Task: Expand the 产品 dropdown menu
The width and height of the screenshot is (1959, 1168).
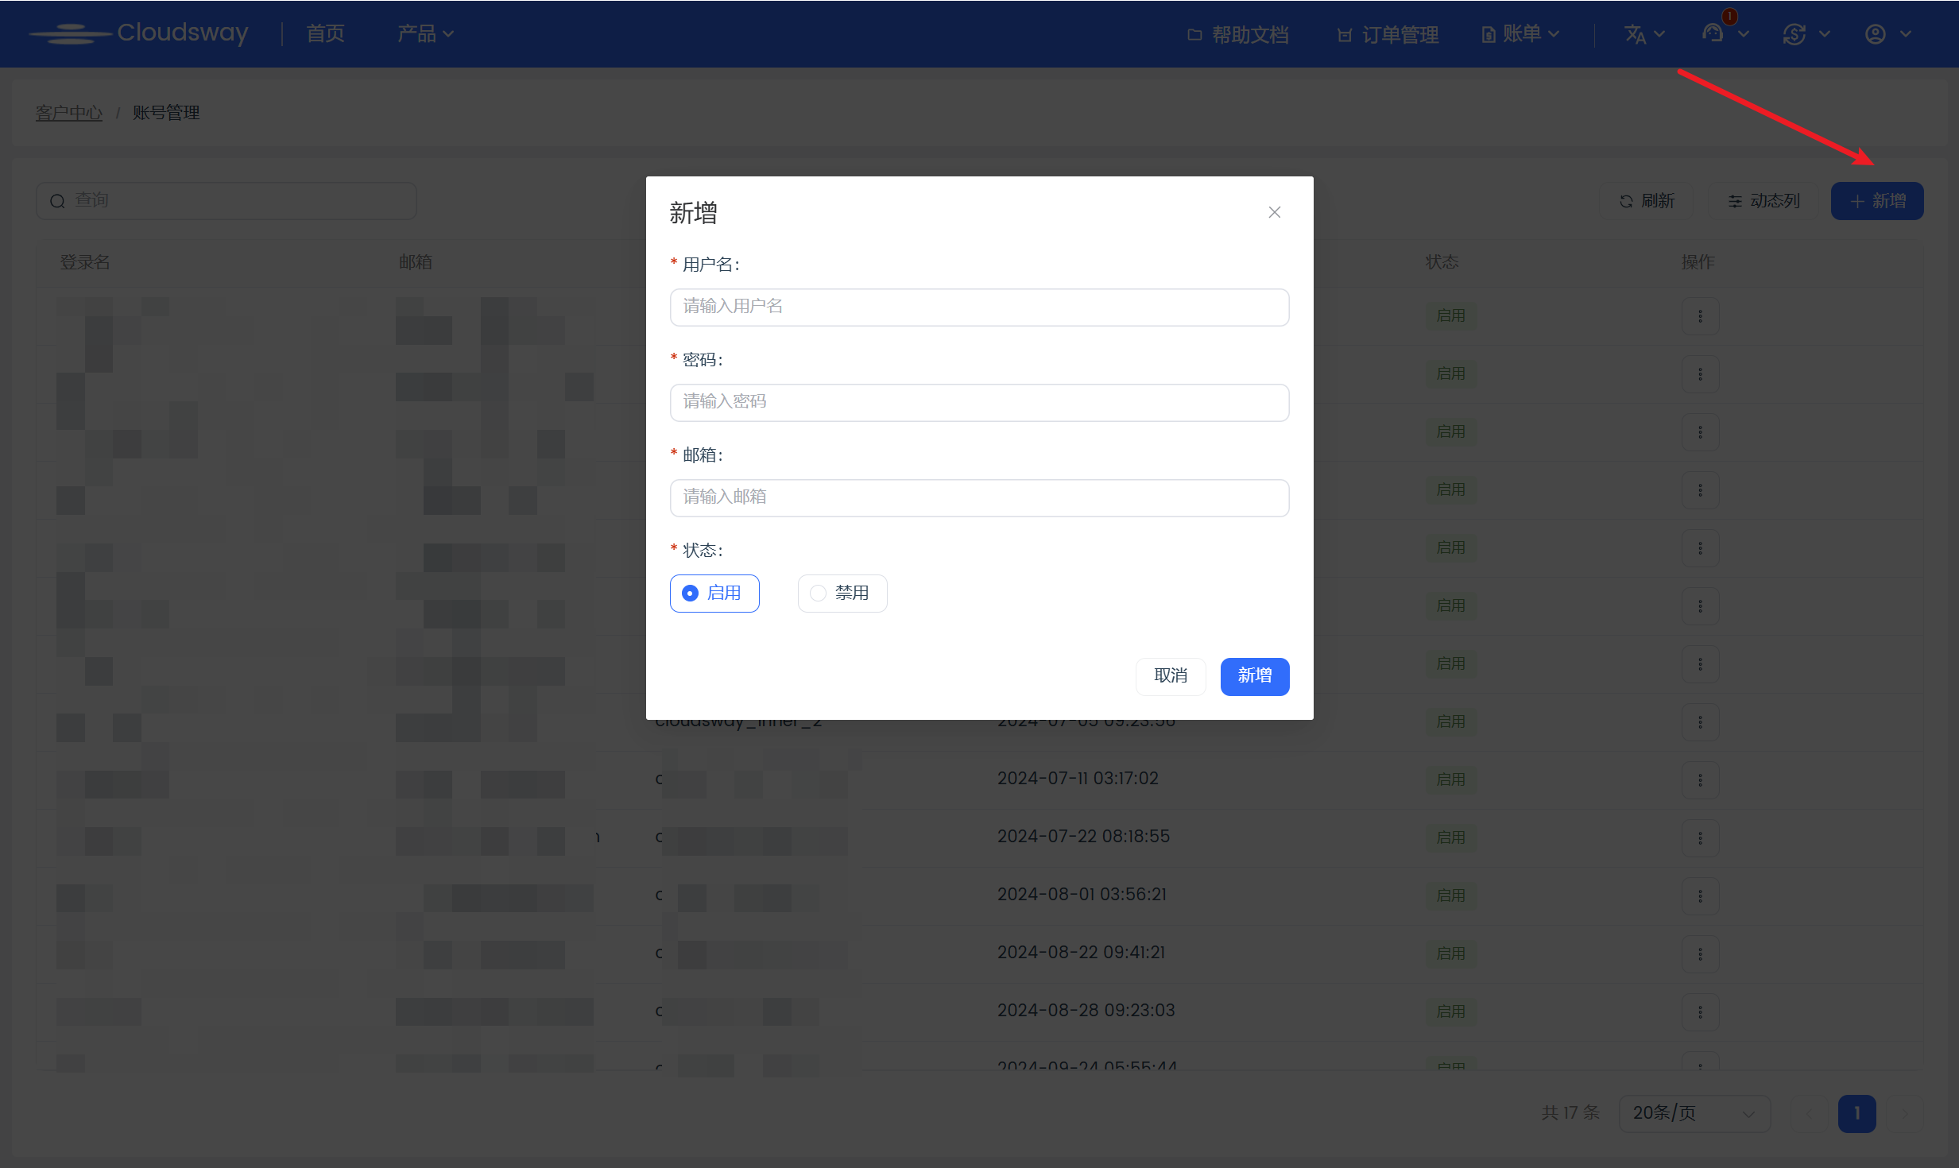Action: point(425,33)
